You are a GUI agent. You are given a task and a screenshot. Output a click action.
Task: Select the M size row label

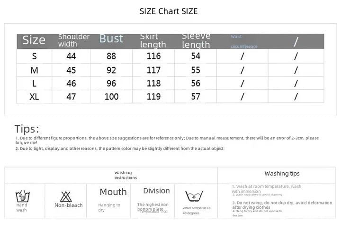click(x=34, y=70)
